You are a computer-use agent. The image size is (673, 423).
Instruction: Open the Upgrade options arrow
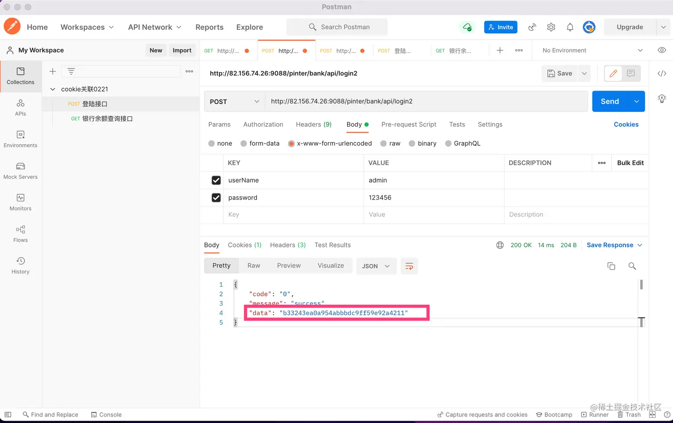tap(663, 27)
